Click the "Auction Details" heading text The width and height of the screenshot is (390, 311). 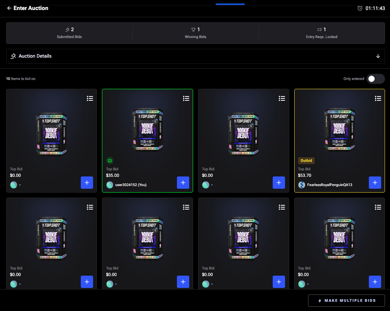click(x=35, y=56)
